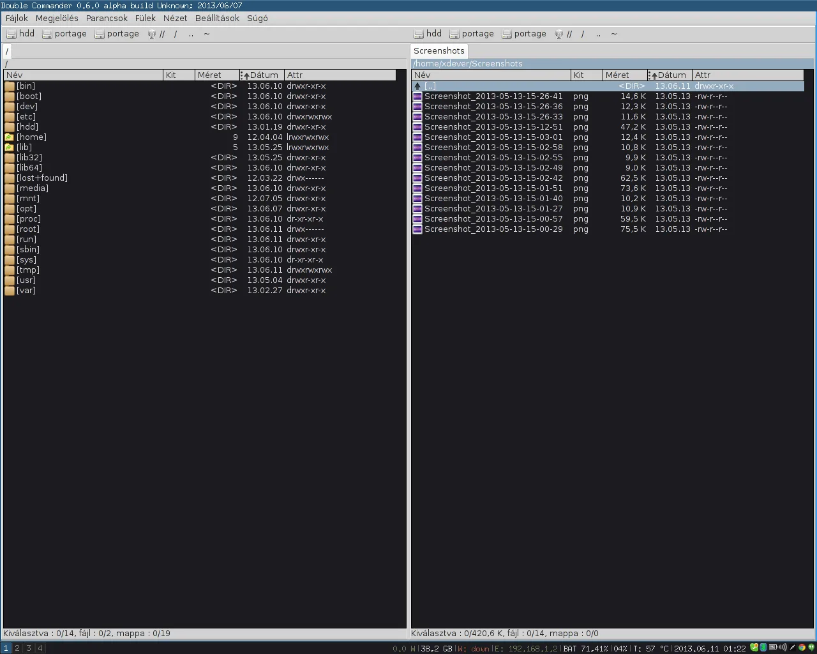
Task: Switch to workspace 2 in pager
Action: 17,648
